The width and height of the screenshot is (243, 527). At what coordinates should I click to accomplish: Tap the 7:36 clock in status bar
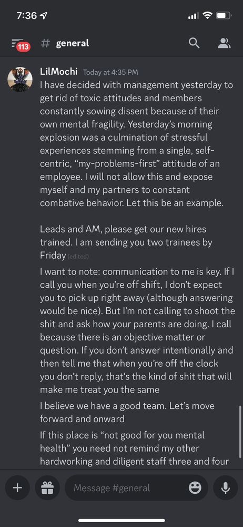pos(26,16)
